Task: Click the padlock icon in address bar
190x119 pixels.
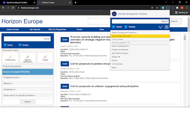Action: [x=18, y=8]
